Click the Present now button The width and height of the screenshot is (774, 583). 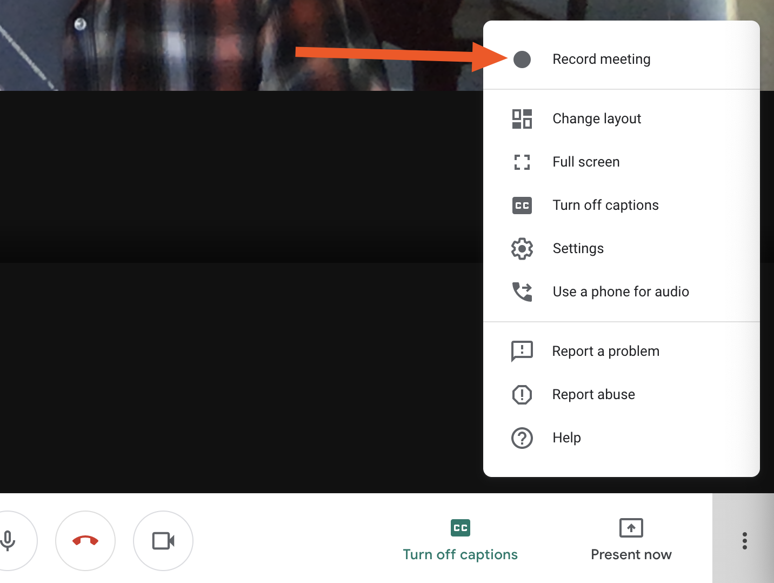click(631, 540)
